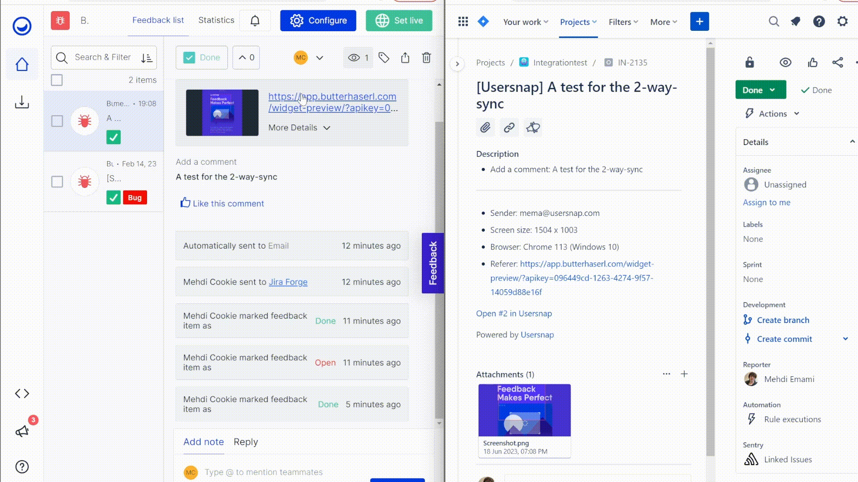This screenshot has width=858, height=482.
Task: Select the Reply tab
Action: point(246,442)
